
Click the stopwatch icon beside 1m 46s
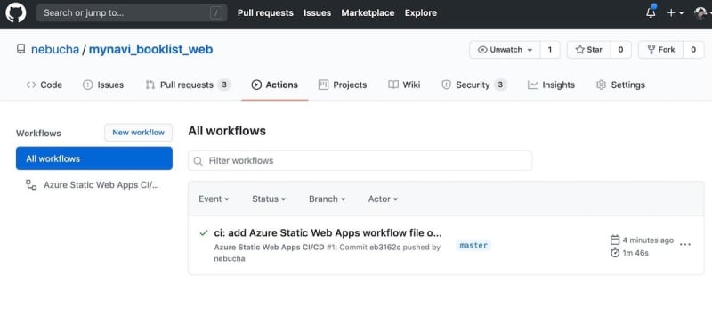pyautogui.click(x=615, y=253)
